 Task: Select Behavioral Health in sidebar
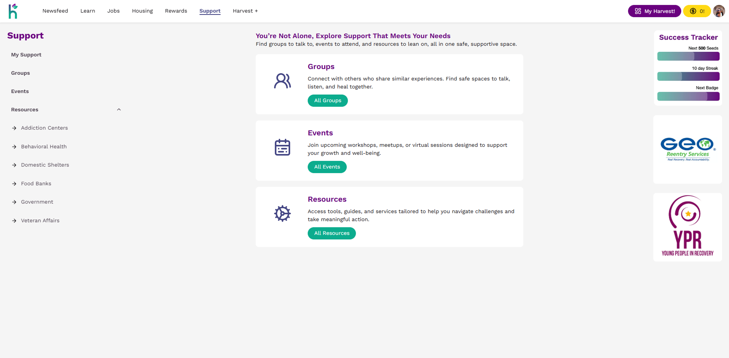click(44, 147)
